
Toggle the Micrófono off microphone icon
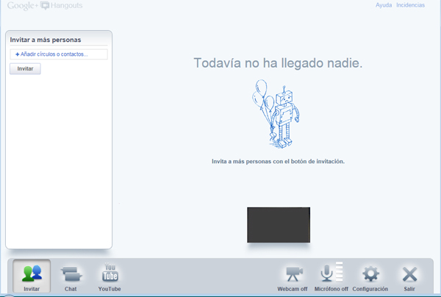tap(326, 273)
